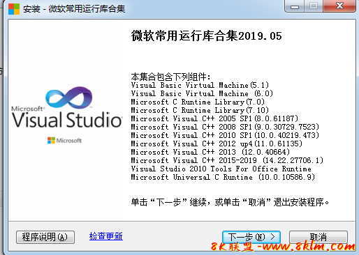Click Visual C++ 2015-2019 line

[227, 160]
